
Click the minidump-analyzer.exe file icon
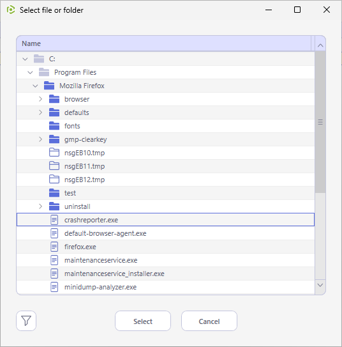click(x=54, y=287)
